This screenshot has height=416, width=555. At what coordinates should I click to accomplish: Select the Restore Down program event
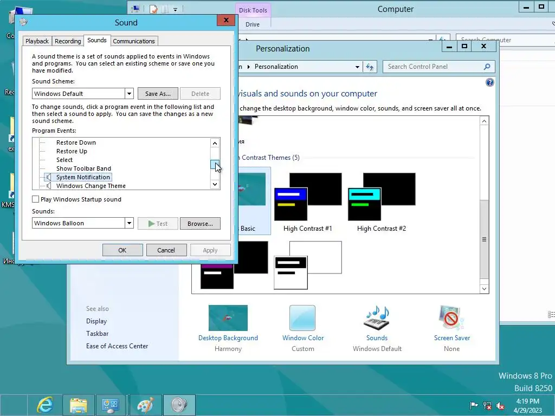pyautogui.click(x=76, y=142)
